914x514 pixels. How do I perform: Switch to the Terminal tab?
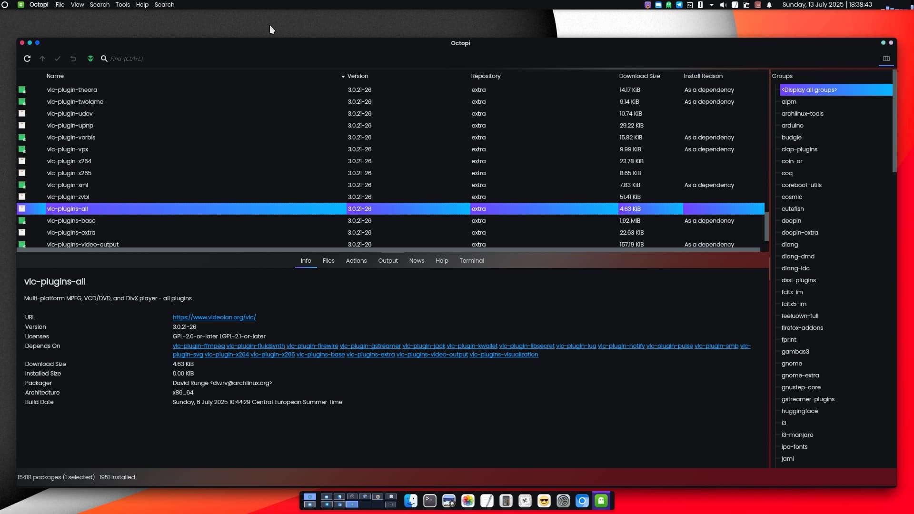[472, 261]
